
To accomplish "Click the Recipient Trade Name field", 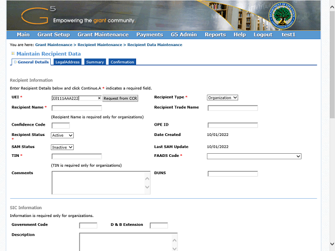I will click(232, 108).
